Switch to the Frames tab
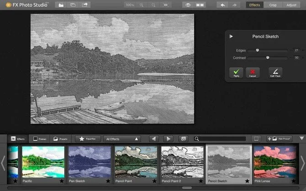Image resolution: width=306 pixels, height=191 pixels. [40, 139]
